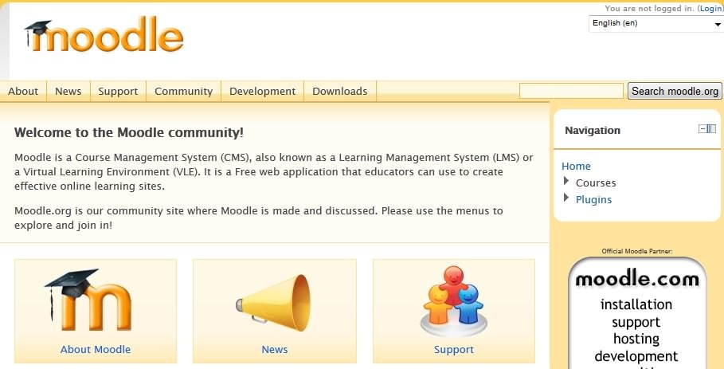Dock the Navigation block to the side
Viewport: 724px width, 369px height.
tap(711, 129)
